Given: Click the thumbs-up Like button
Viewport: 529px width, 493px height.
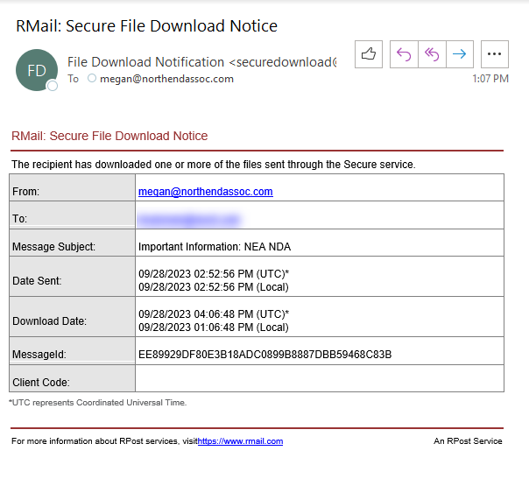Looking at the screenshot, I should (369, 54).
